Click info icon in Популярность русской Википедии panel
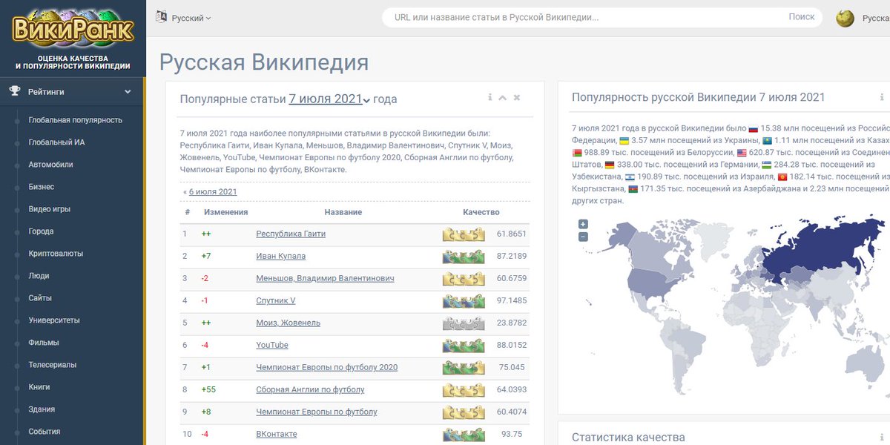Viewport: 890px width, 445px height. (x=882, y=98)
